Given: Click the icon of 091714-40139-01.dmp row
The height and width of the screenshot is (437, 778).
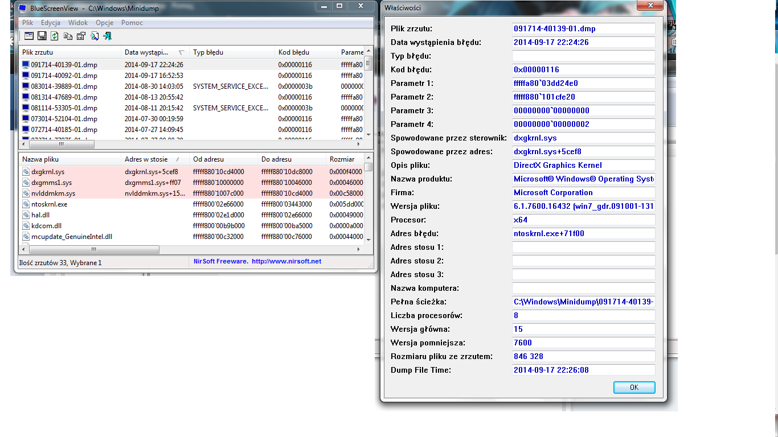Looking at the screenshot, I should pos(26,64).
